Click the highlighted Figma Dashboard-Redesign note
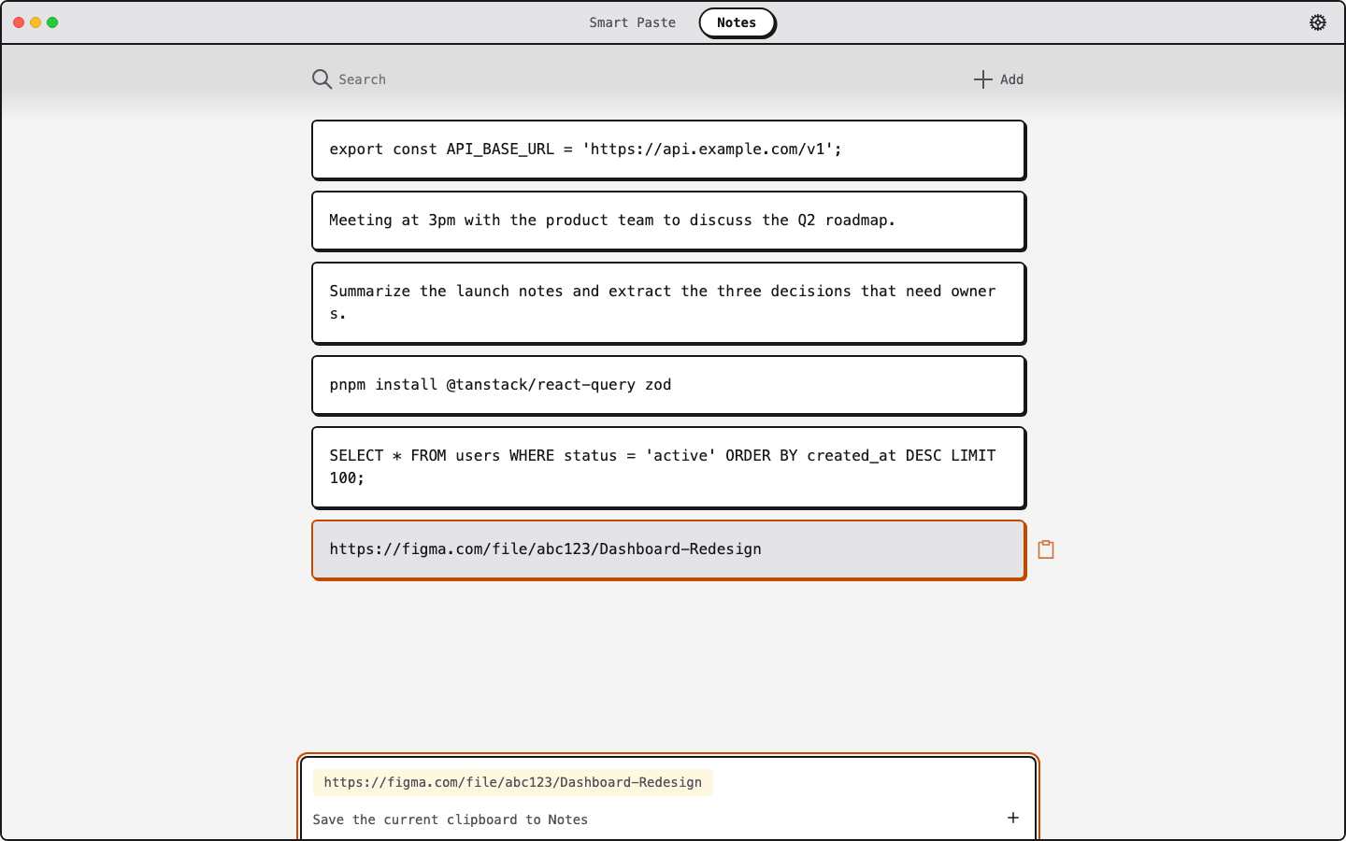Image resolution: width=1346 pixels, height=841 pixels. [668, 549]
